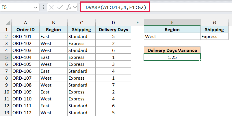Image resolution: width=232 pixels, height=116 pixels.
Task: Click the Shipping cell for ORD-110
Action: click(81, 99)
